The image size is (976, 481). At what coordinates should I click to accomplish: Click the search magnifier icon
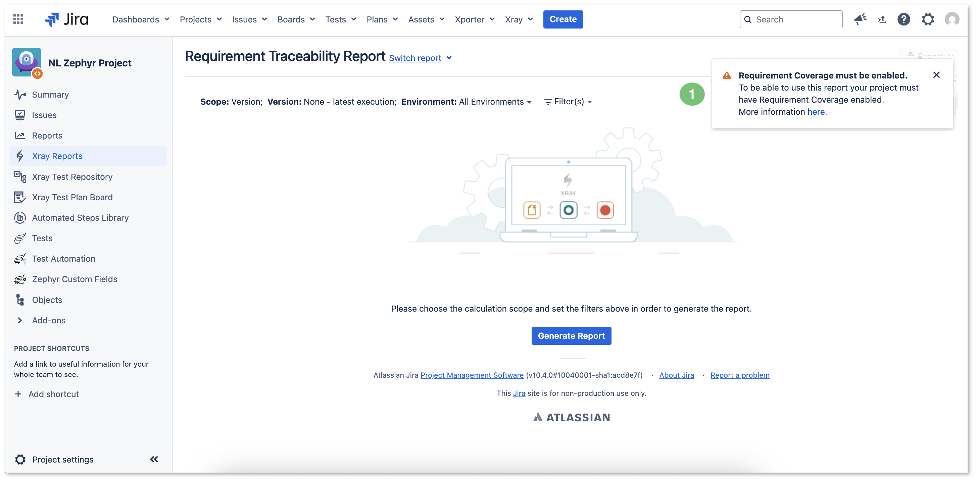(748, 19)
